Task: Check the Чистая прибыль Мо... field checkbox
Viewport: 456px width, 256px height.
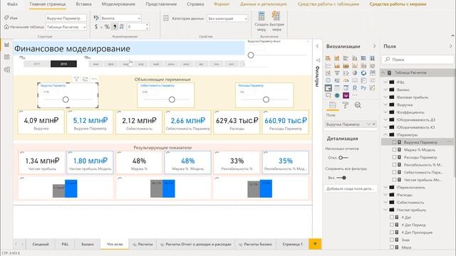Action: click(394, 180)
